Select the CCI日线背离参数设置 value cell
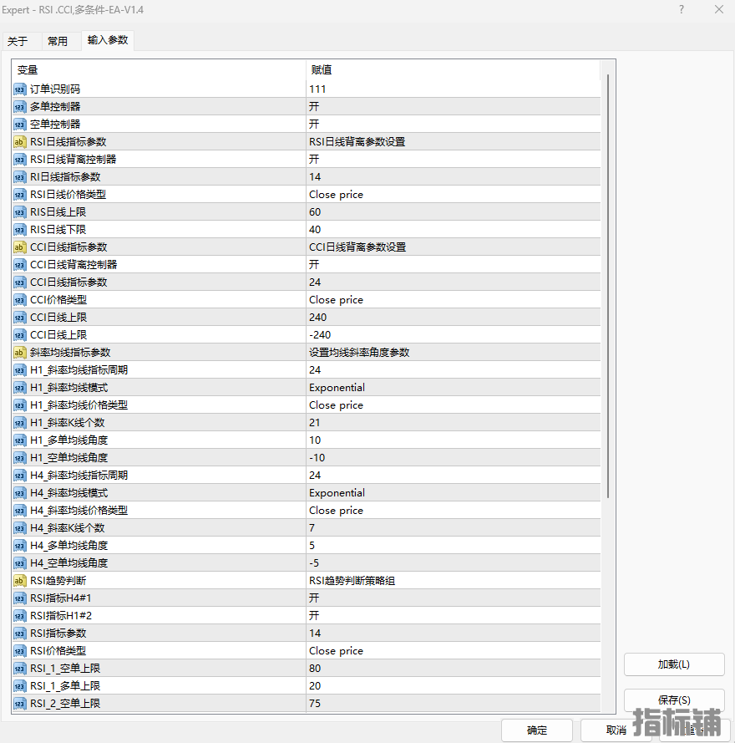Screen dimensions: 735x743 pyautogui.click(x=454, y=247)
